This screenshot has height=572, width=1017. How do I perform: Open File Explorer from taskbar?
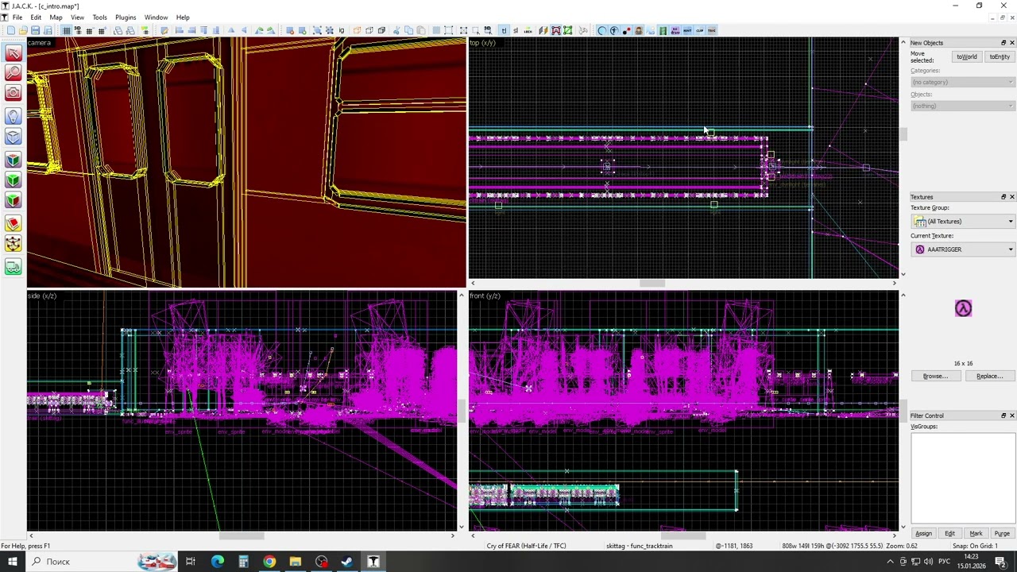[x=295, y=562]
